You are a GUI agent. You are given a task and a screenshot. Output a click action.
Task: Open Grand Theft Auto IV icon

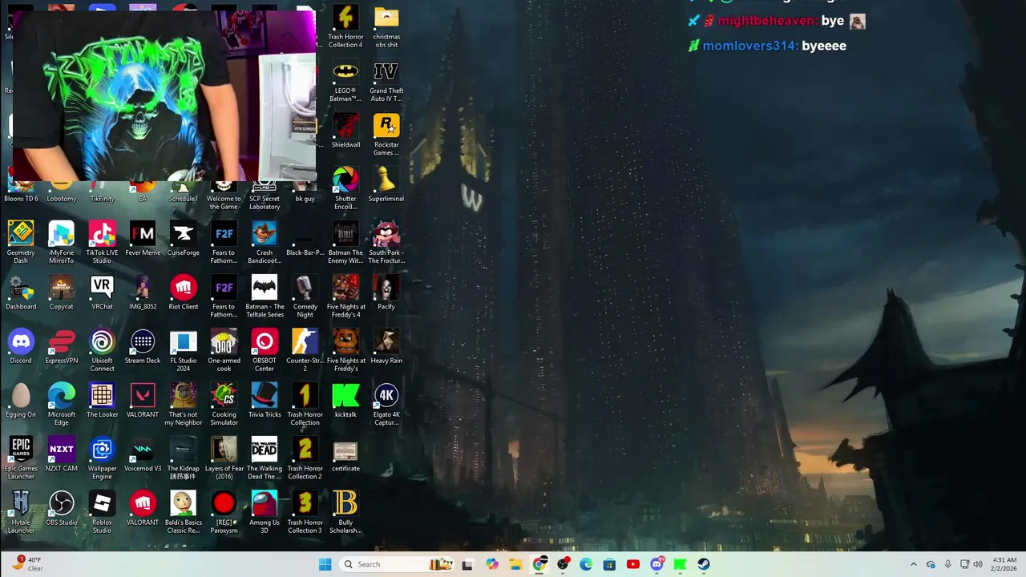pos(386,81)
